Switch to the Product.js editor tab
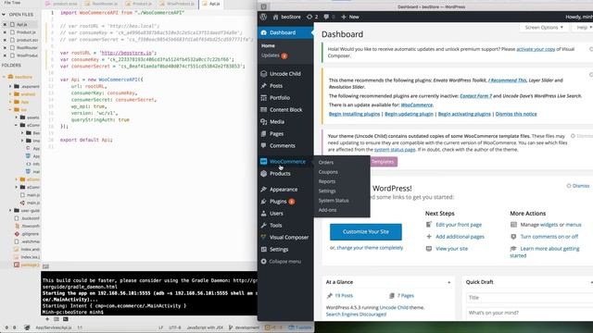This screenshot has width=593, height=333. click(x=140, y=4)
